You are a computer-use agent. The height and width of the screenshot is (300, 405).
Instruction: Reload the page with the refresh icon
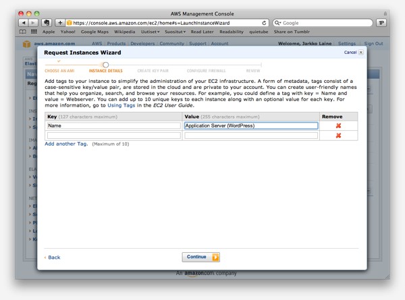click(x=264, y=23)
